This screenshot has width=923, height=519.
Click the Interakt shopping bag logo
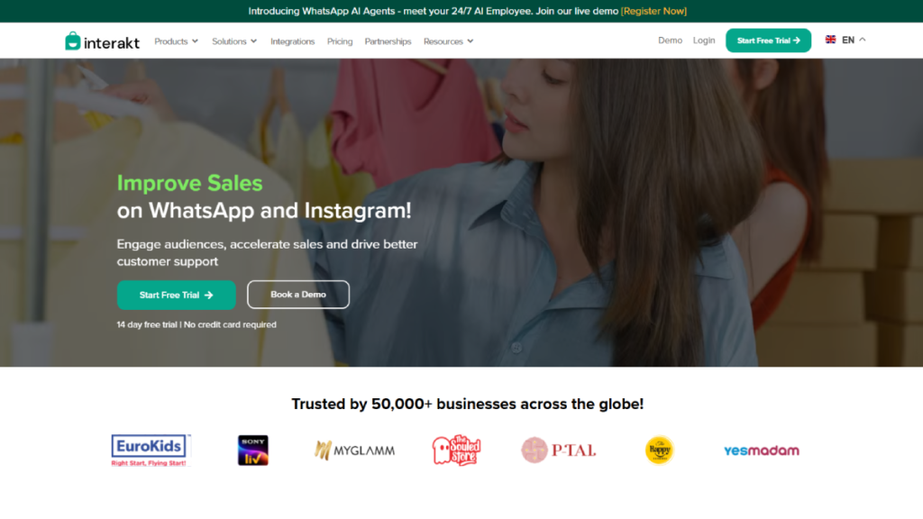tap(72, 41)
